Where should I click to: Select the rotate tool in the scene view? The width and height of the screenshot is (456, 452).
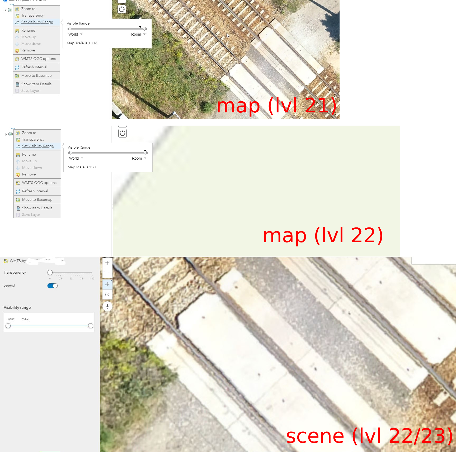pyautogui.click(x=107, y=294)
